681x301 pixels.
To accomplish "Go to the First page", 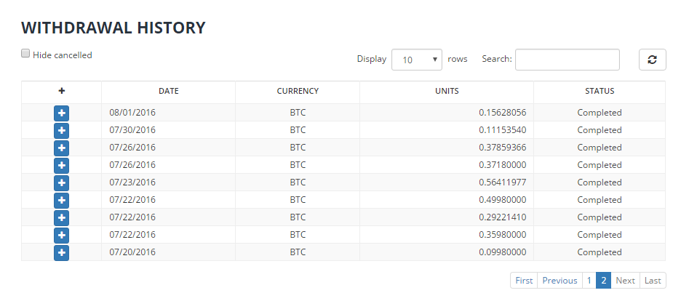I will (x=524, y=281).
